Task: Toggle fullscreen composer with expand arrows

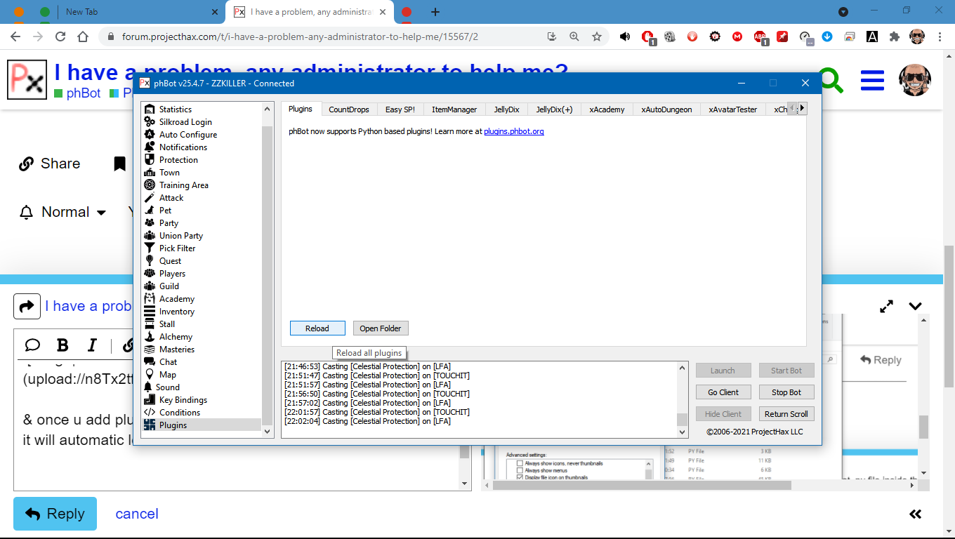Action: point(886,306)
